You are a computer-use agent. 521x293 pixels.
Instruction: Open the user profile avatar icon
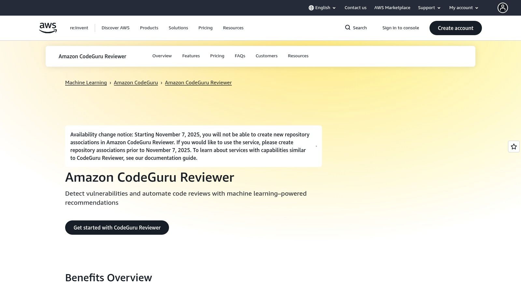502,8
